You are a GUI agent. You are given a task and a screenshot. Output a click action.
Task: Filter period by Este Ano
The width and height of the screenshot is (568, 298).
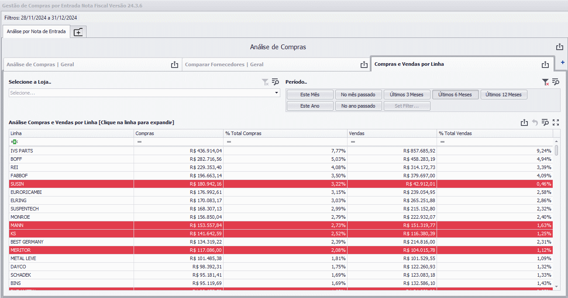click(x=310, y=106)
